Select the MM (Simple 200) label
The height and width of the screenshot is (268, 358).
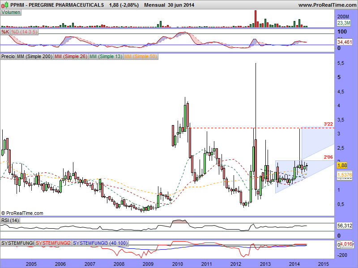click(x=35, y=56)
